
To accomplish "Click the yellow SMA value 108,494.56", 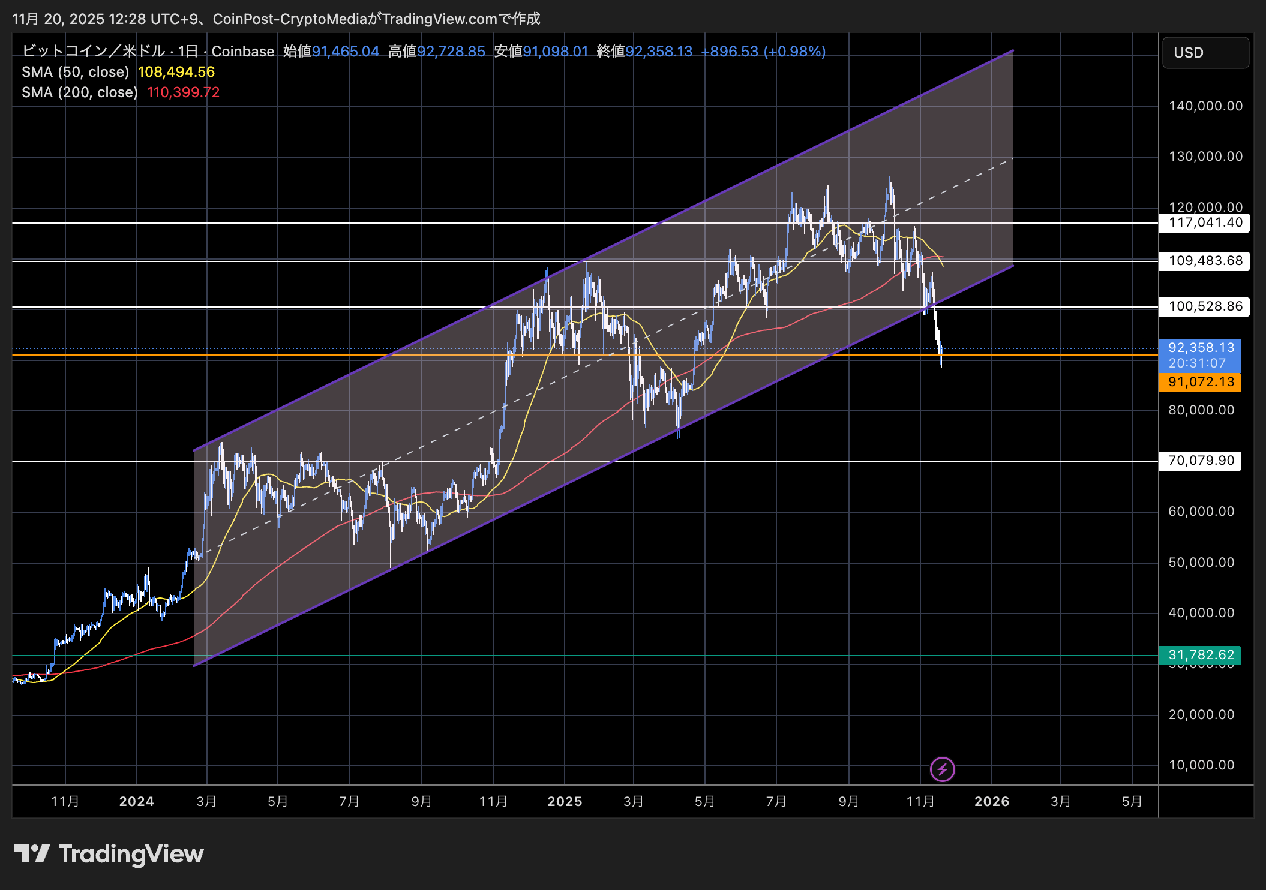I will pos(176,72).
